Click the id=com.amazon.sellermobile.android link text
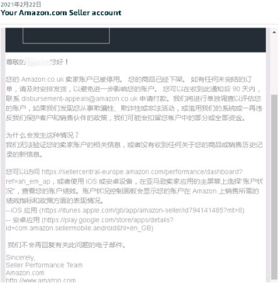 [x=79, y=228]
